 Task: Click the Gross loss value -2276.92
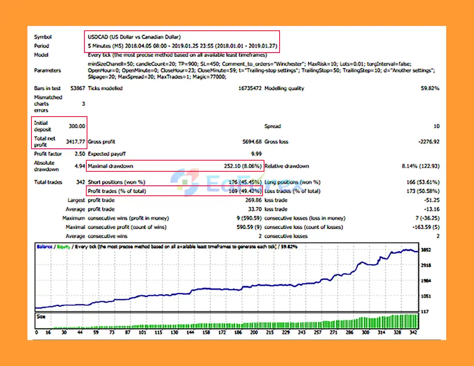click(x=429, y=142)
